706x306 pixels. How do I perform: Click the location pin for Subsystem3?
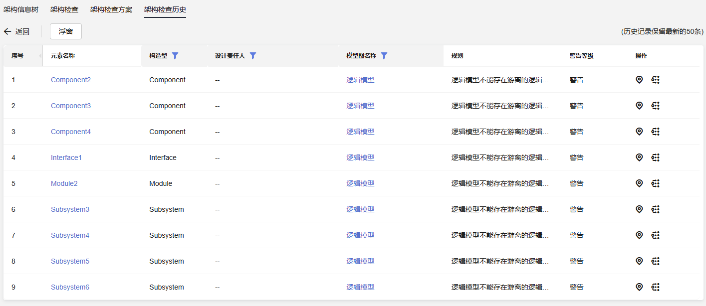tap(639, 209)
